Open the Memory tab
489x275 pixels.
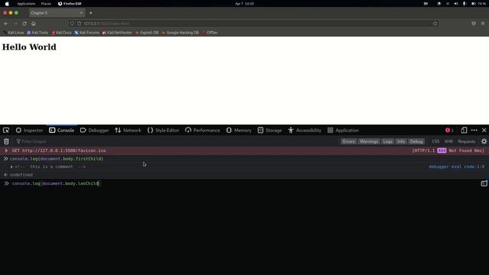pos(239,131)
